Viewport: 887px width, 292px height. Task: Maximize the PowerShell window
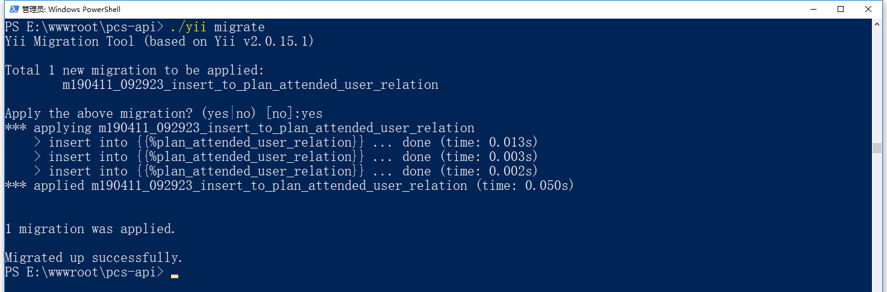point(841,9)
